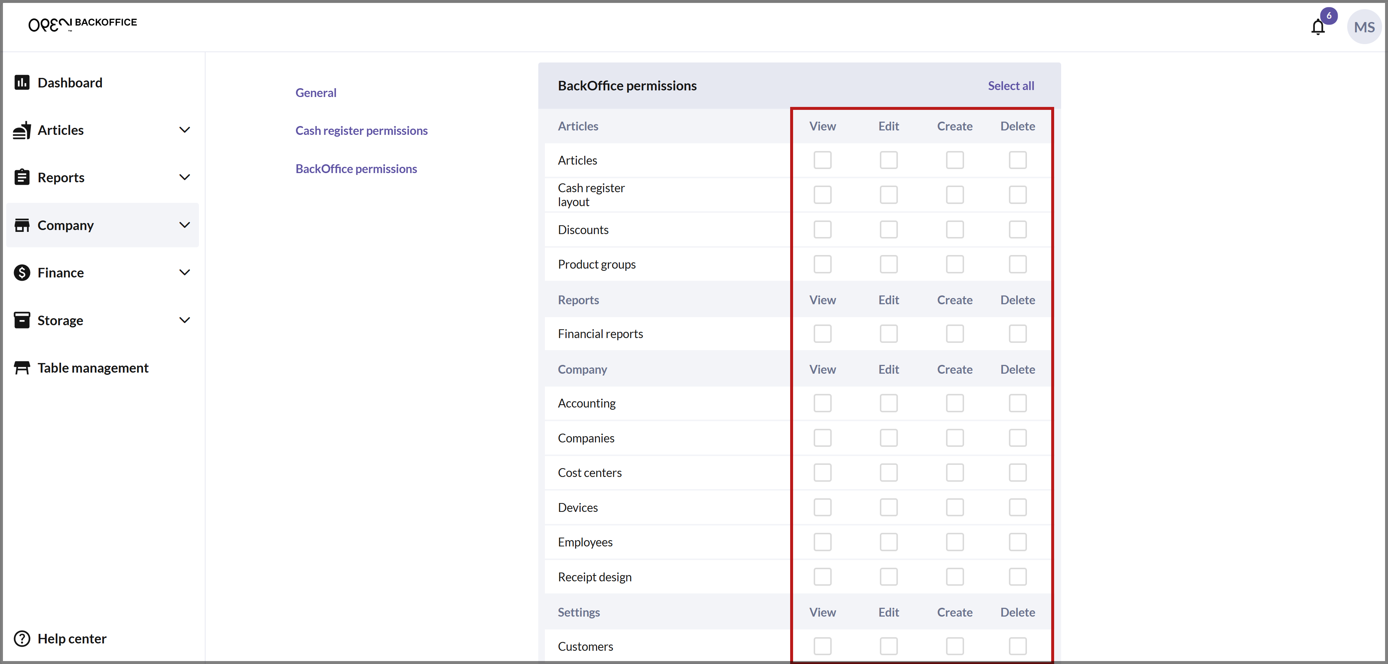Enable Create permission for Devices
Image resolution: width=1388 pixels, height=664 pixels.
[954, 507]
